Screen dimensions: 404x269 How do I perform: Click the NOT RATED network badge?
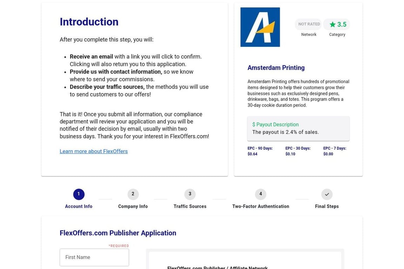(x=309, y=24)
